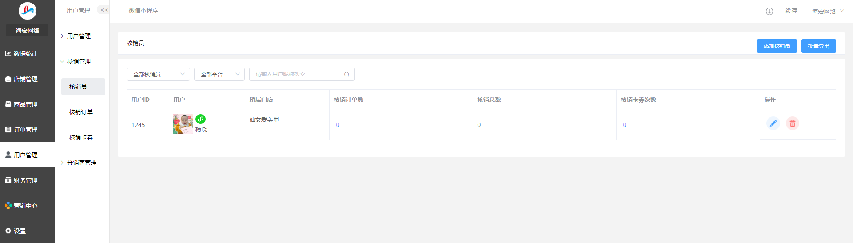Open the 全部平台 dropdown
This screenshot has height=243, width=853.
coord(219,74)
